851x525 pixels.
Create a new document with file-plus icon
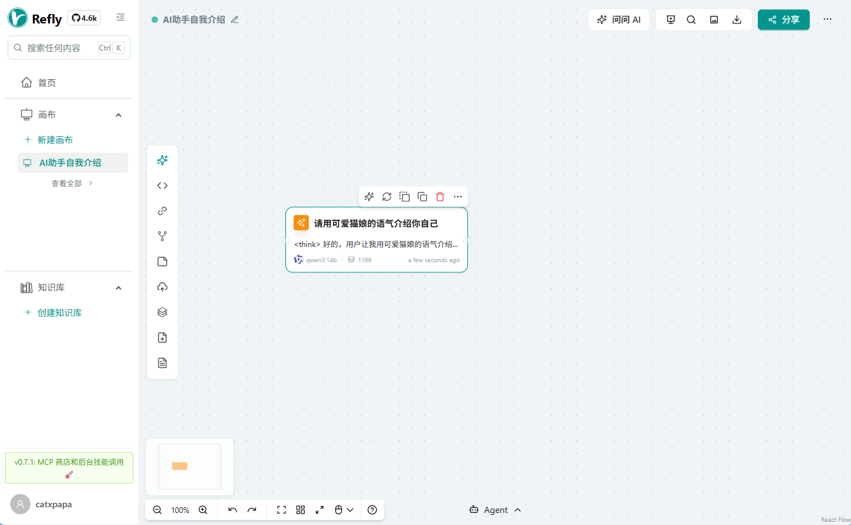point(162,338)
